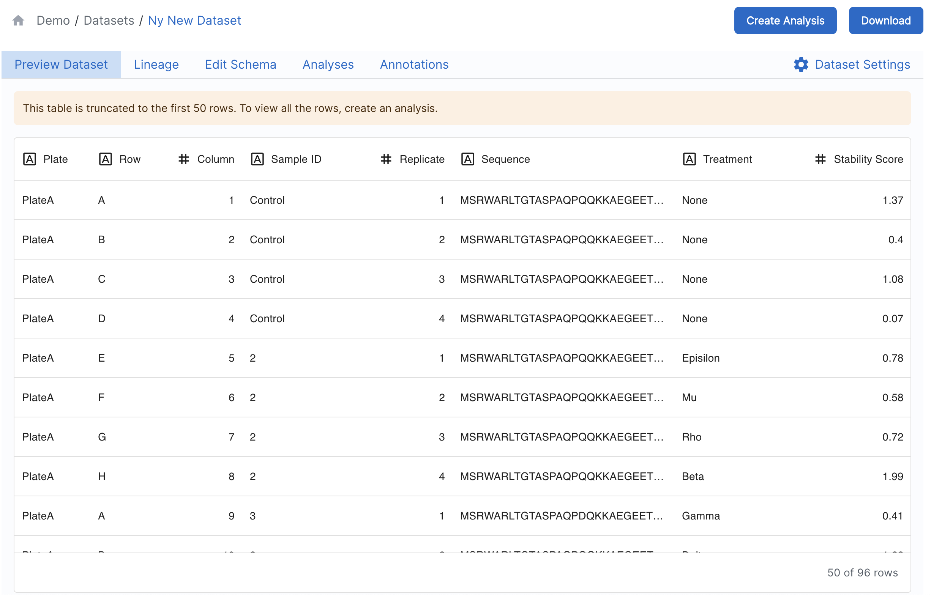Switch to the Analyses tab
The width and height of the screenshot is (931, 595).
tap(328, 65)
